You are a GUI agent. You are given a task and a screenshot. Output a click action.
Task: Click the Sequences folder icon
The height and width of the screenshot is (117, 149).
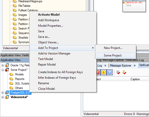click(15, 33)
